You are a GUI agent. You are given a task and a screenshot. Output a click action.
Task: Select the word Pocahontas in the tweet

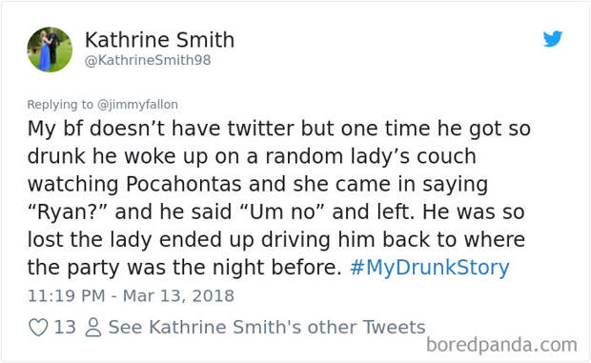click(183, 184)
